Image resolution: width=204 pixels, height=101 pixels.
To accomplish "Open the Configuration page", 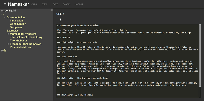I will click(18, 24).
